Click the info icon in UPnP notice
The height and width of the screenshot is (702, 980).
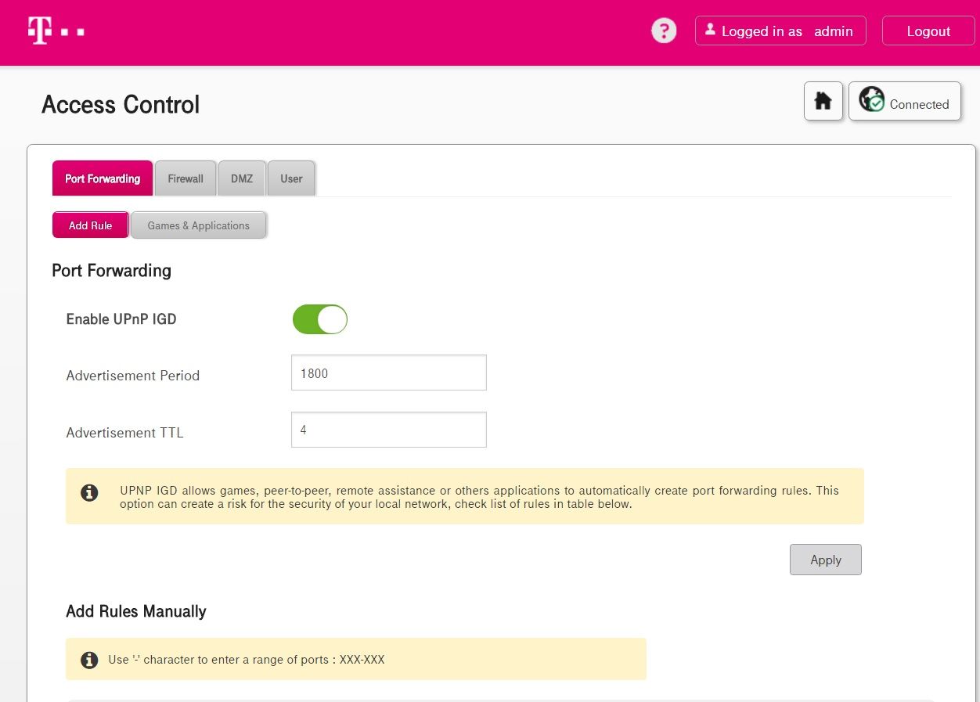pos(90,493)
